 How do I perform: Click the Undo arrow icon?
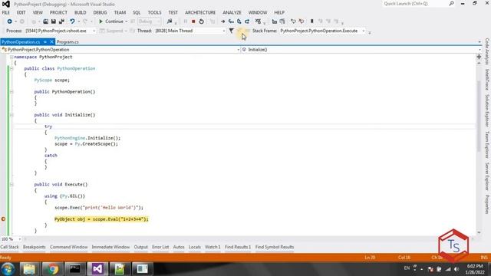tap(72, 21)
